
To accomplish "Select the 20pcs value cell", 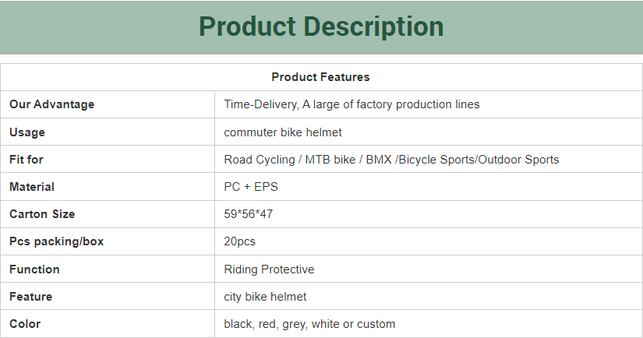I will click(x=429, y=241).
